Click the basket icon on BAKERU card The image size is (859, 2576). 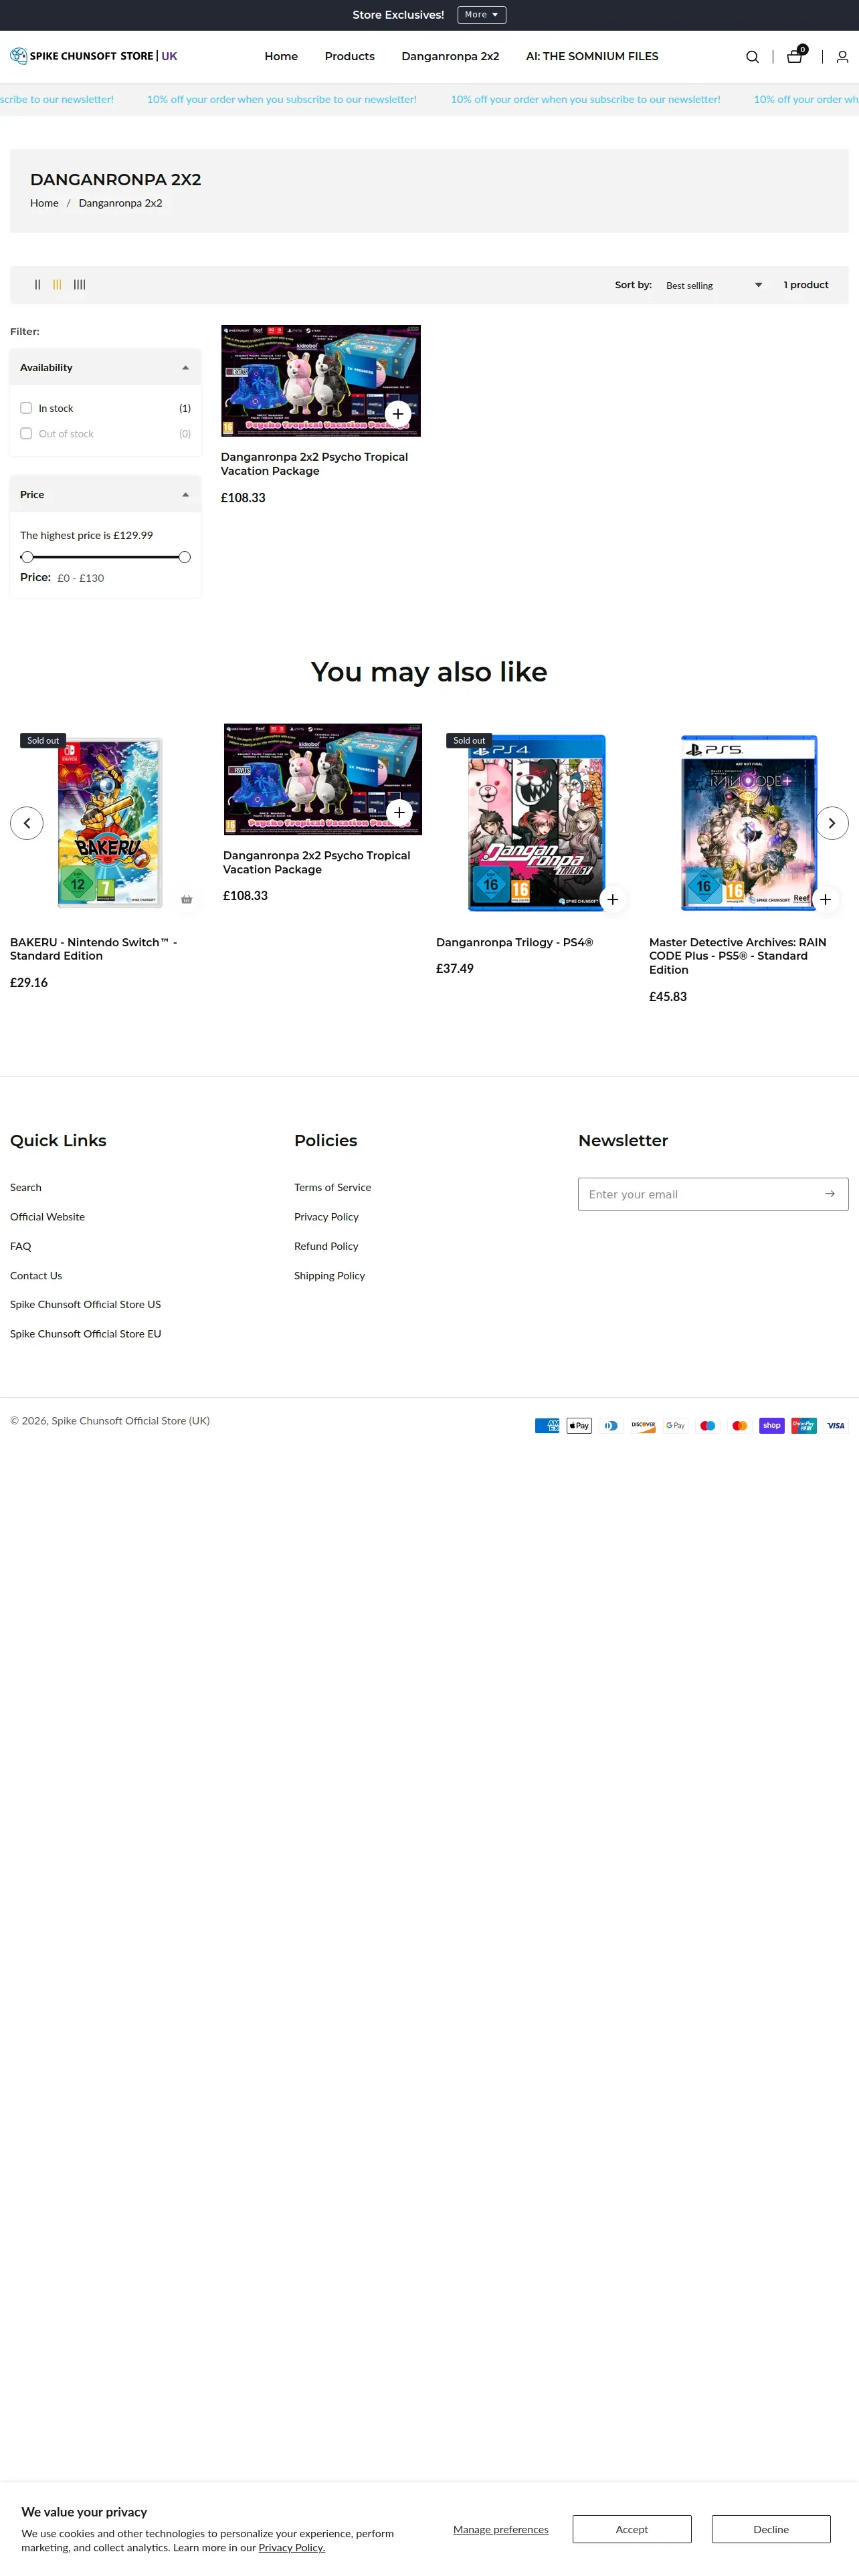click(x=186, y=899)
